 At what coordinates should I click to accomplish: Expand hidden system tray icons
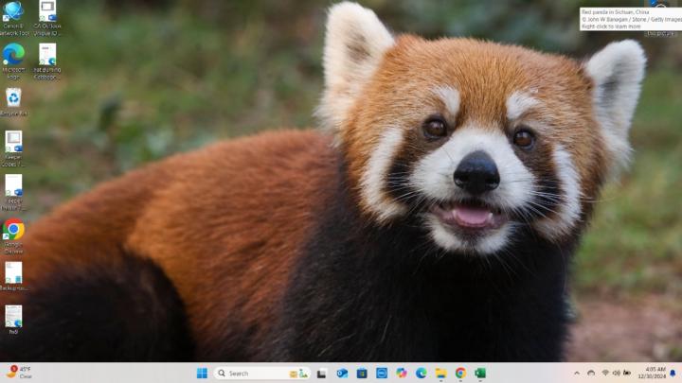pyautogui.click(x=576, y=373)
